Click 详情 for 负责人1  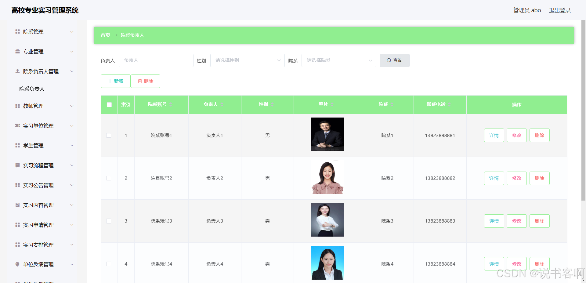(x=494, y=135)
